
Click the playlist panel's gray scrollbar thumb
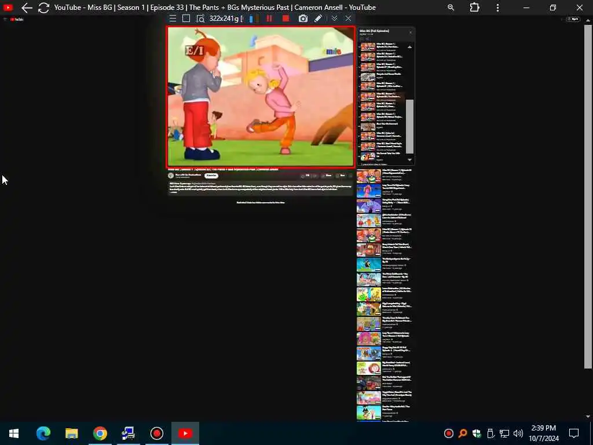coord(409,127)
